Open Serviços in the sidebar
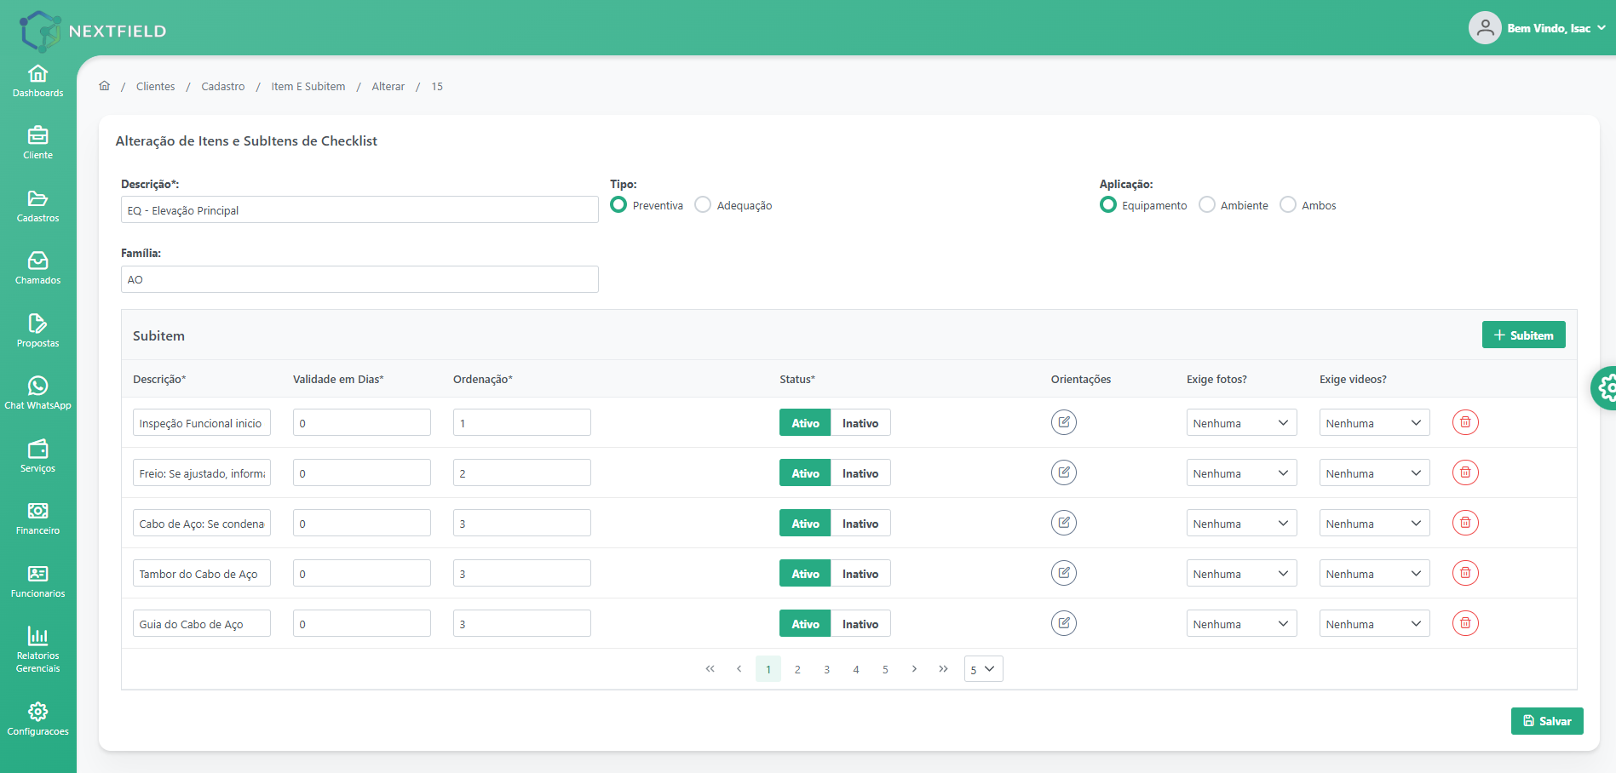The height and width of the screenshot is (773, 1616). (37, 457)
